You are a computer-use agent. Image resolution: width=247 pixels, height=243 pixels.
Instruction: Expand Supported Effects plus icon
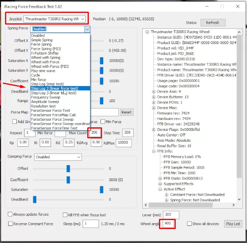160,184
